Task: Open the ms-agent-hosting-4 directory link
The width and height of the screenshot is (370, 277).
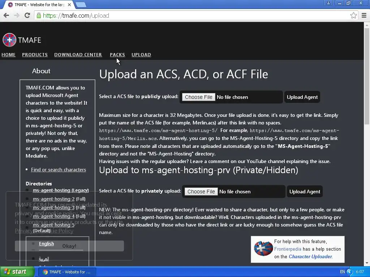Action: coord(53,216)
